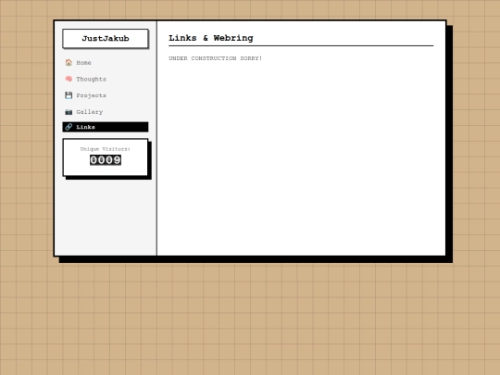The image size is (500, 375).
Task: Click the UNDER CONSTRUCTION SORRY! text
Action: point(215,58)
